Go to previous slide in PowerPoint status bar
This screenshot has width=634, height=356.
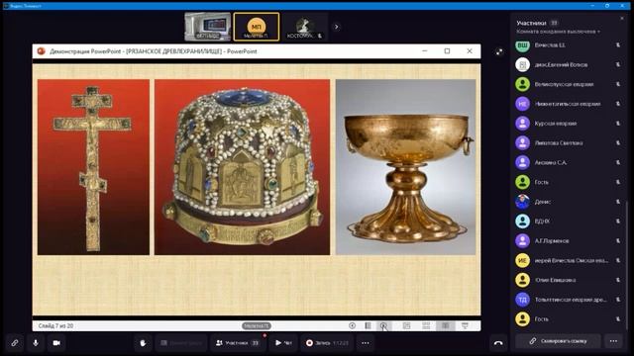coord(353,325)
